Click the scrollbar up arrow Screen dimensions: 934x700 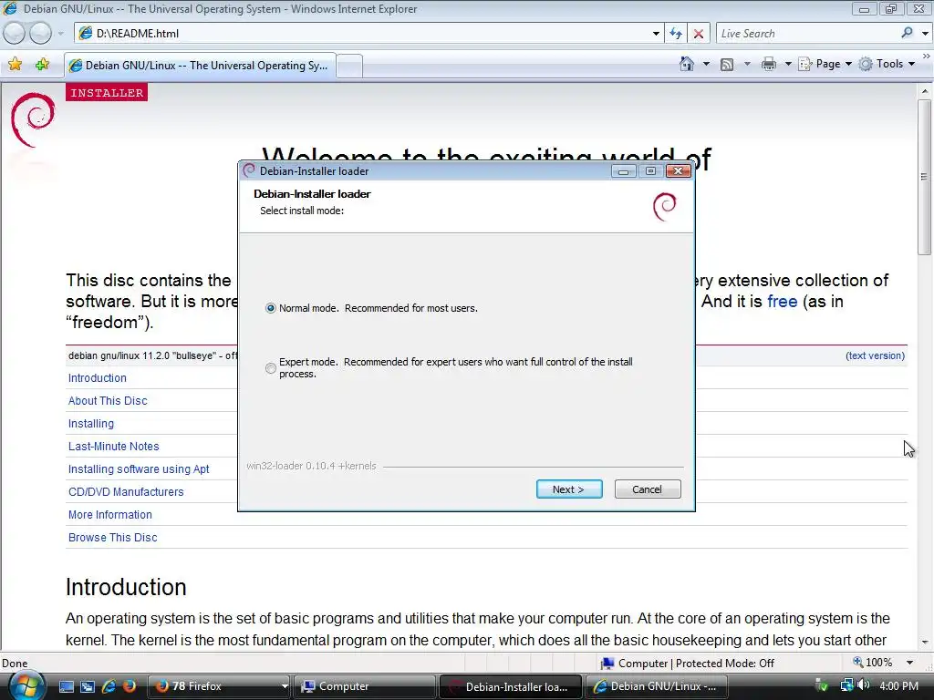pyautogui.click(x=925, y=92)
